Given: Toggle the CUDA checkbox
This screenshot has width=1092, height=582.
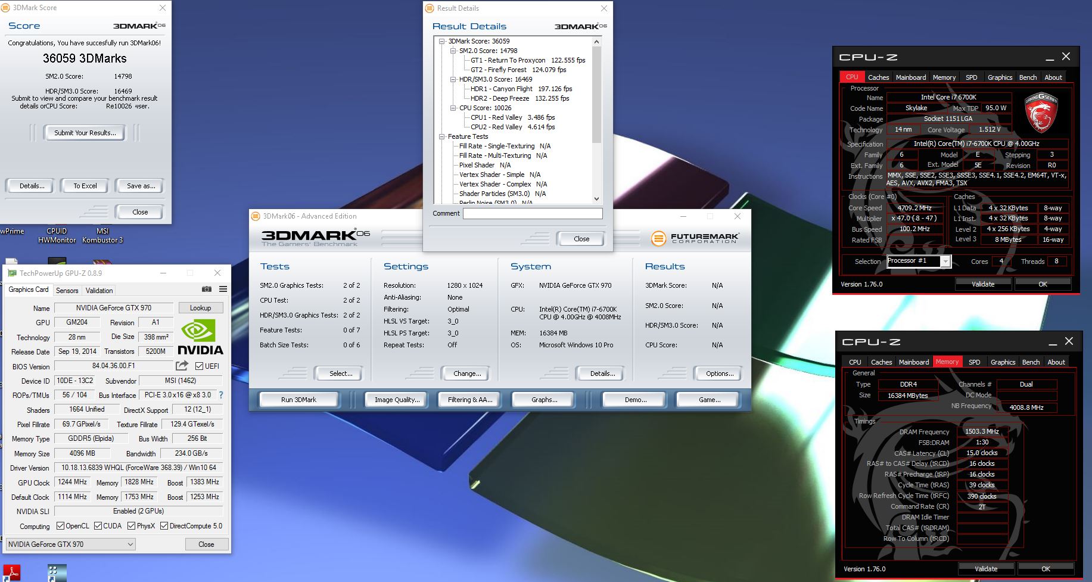Looking at the screenshot, I should [98, 525].
